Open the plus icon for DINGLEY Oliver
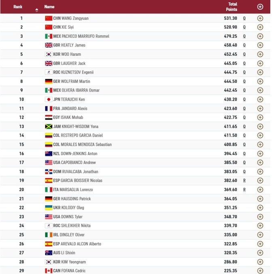The width and height of the screenshot is (275, 274). pos(260,235)
